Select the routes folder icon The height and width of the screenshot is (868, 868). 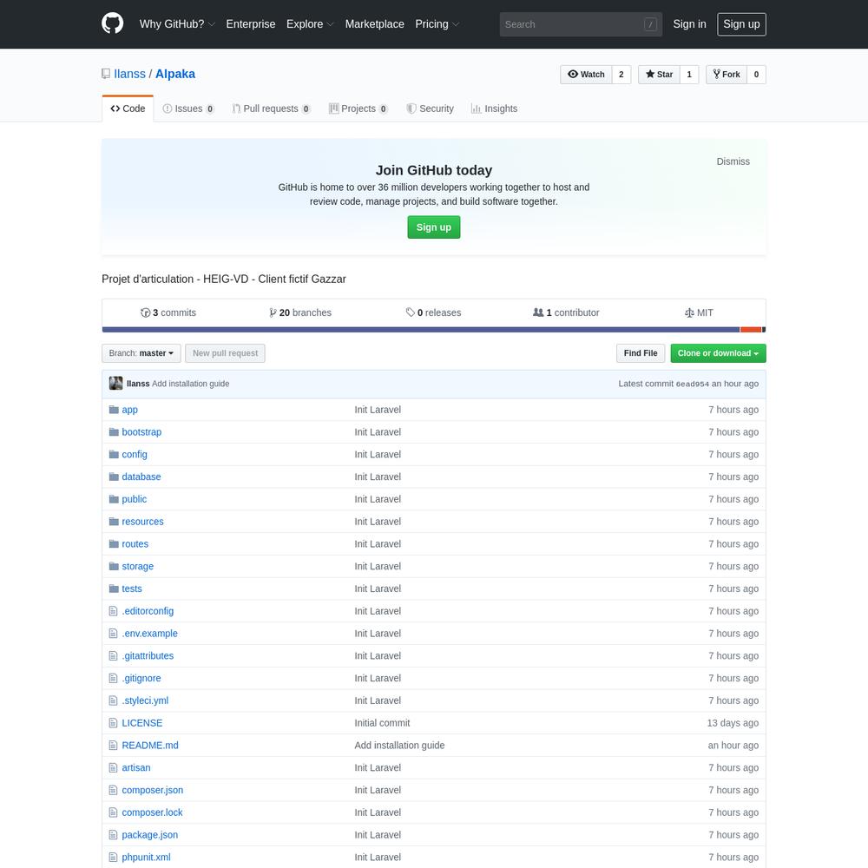coord(114,544)
